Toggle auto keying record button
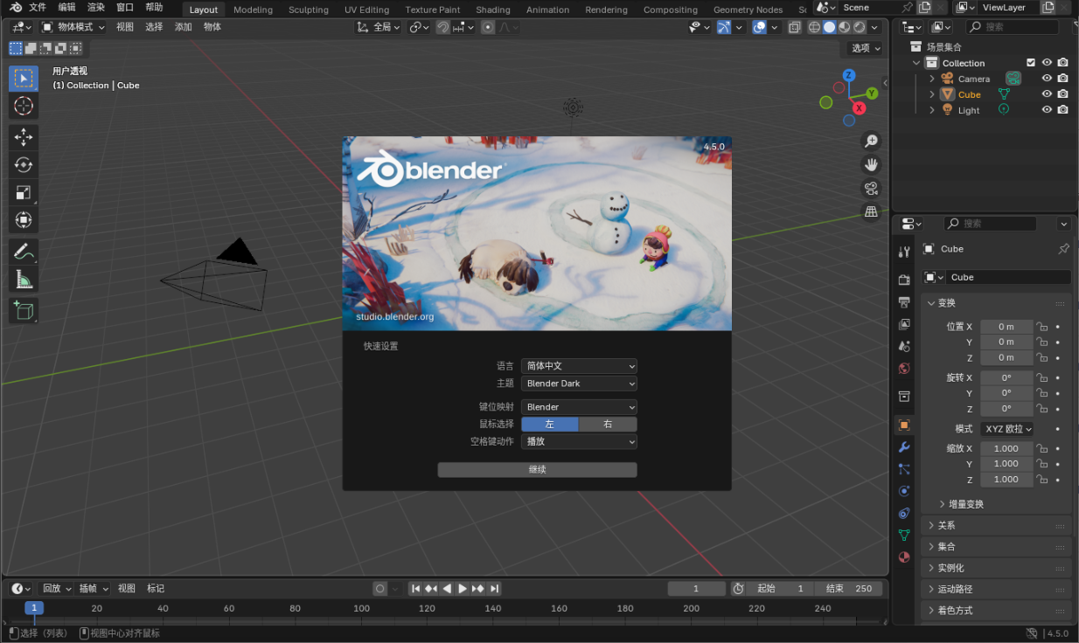 tap(379, 589)
